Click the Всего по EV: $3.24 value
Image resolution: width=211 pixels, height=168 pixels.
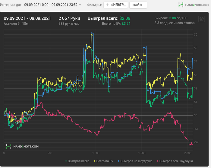click(x=116, y=24)
